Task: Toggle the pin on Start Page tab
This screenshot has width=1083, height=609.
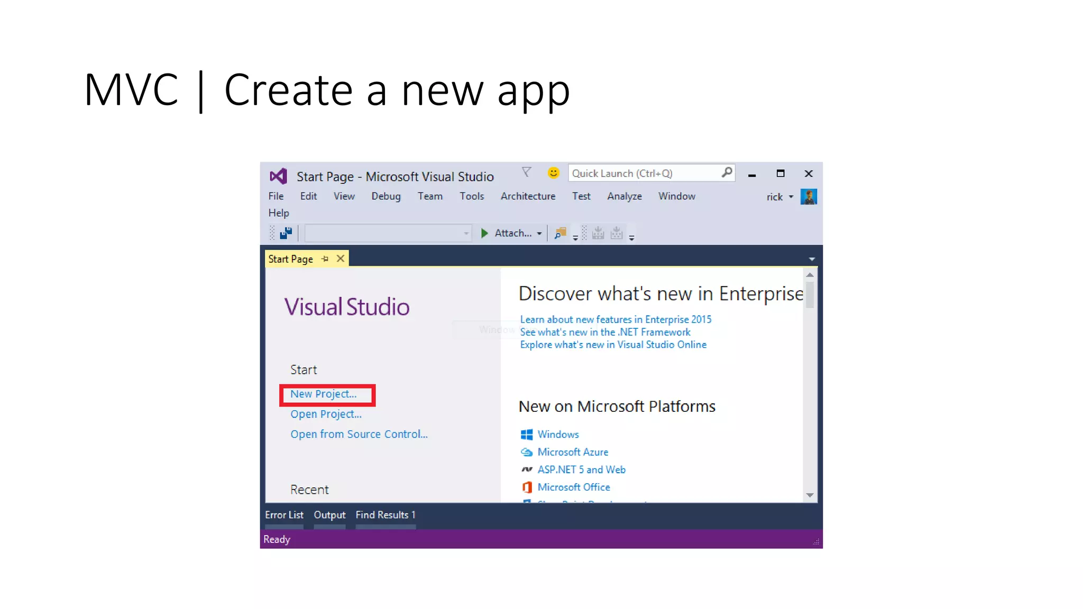Action: (x=325, y=259)
